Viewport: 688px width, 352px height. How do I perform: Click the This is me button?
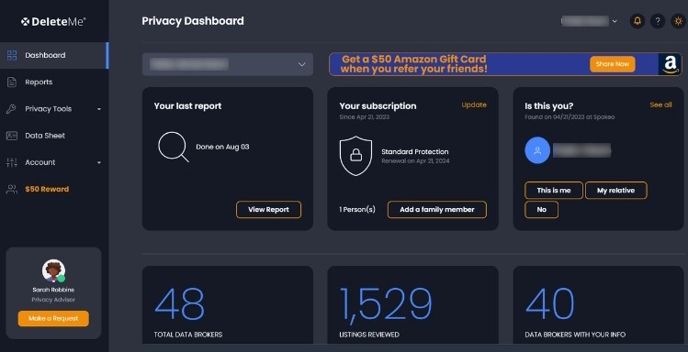(x=554, y=191)
